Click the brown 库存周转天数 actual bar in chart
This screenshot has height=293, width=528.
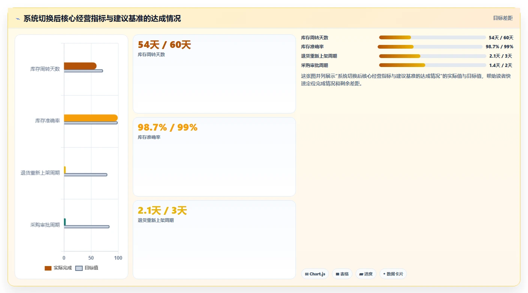[x=80, y=66]
